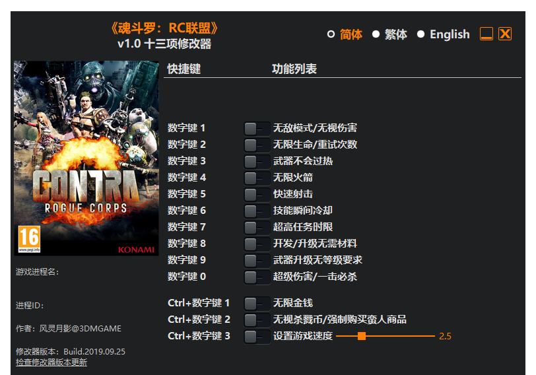Minimize the trainer window icon
This screenshot has height=375, width=536.
pos(486,34)
